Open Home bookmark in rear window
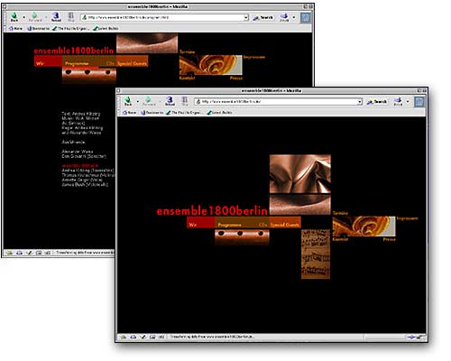 pyautogui.click(x=15, y=28)
